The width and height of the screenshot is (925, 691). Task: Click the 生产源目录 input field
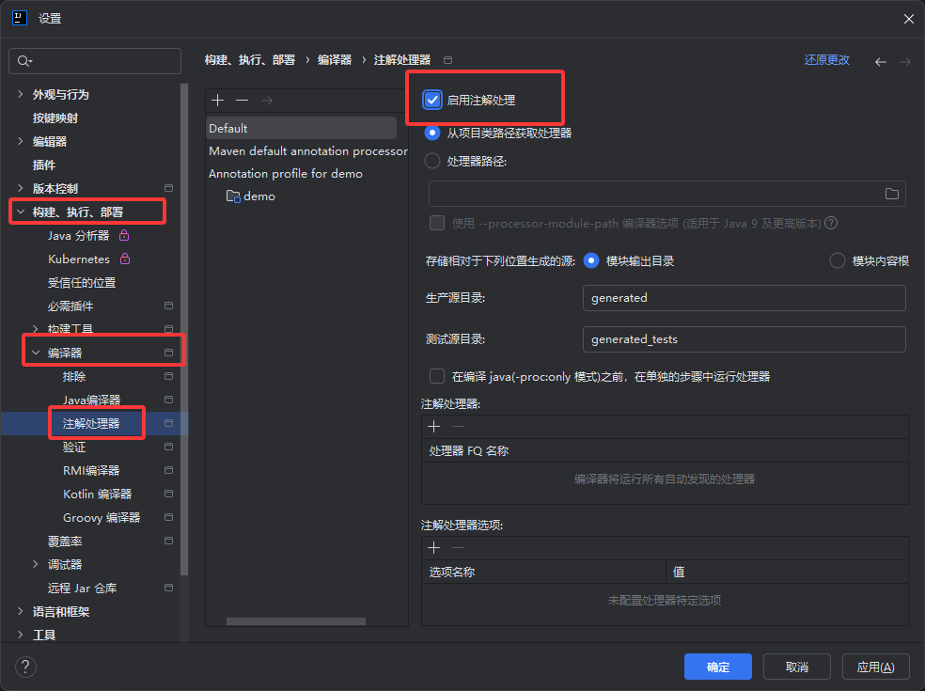pos(744,298)
